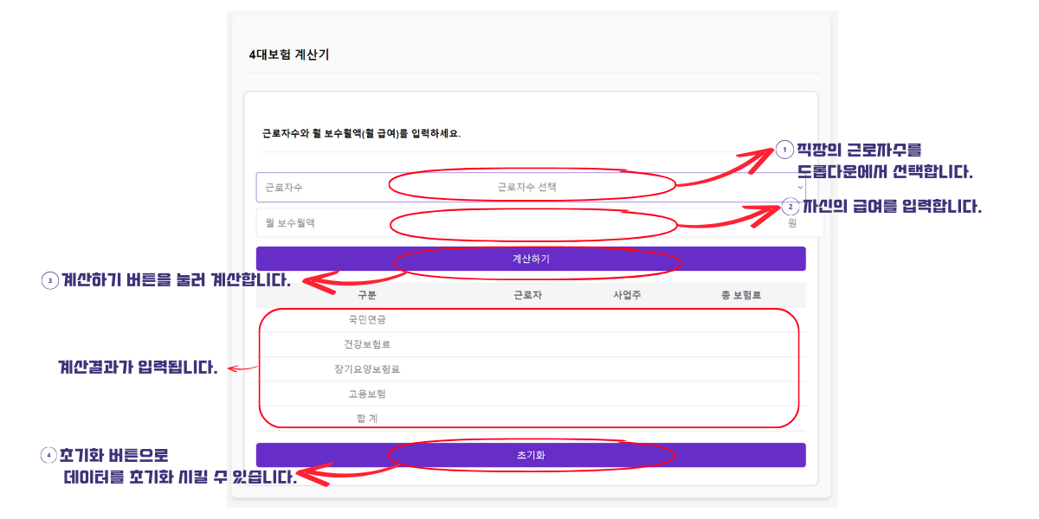The image size is (1039, 519).
Task: Click the dropdown chevron for 근로자수
Action: point(799,187)
